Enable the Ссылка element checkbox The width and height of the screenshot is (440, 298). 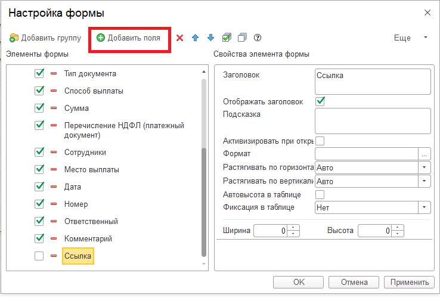click(x=39, y=256)
